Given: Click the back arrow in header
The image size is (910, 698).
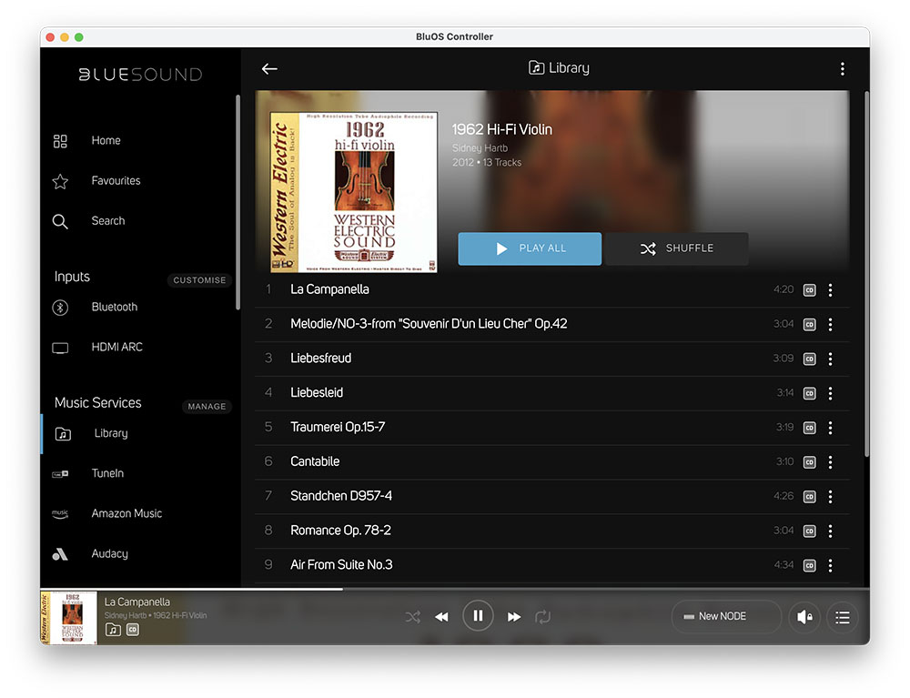Looking at the screenshot, I should [269, 68].
